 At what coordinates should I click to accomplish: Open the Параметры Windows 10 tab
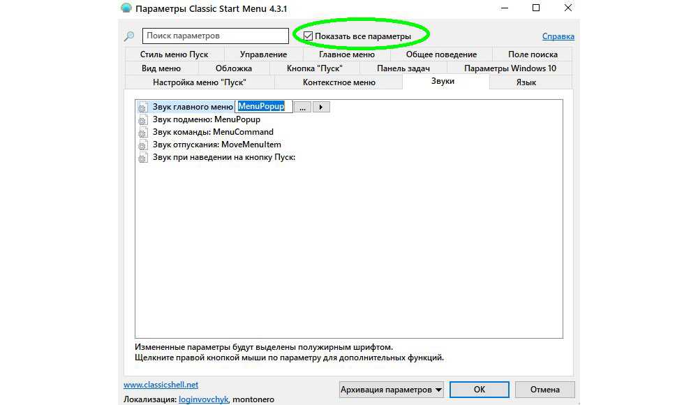510,68
